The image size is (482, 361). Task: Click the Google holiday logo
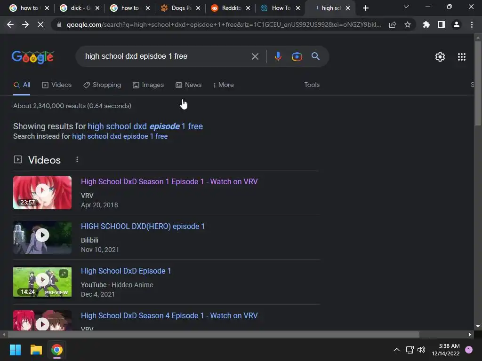[33, 57]
